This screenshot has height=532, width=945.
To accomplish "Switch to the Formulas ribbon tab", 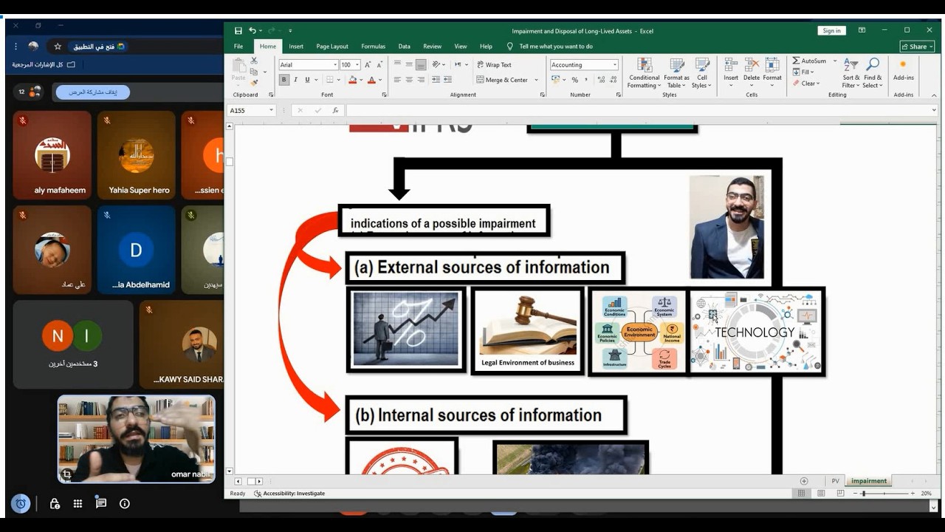I will tap(373, 46).
